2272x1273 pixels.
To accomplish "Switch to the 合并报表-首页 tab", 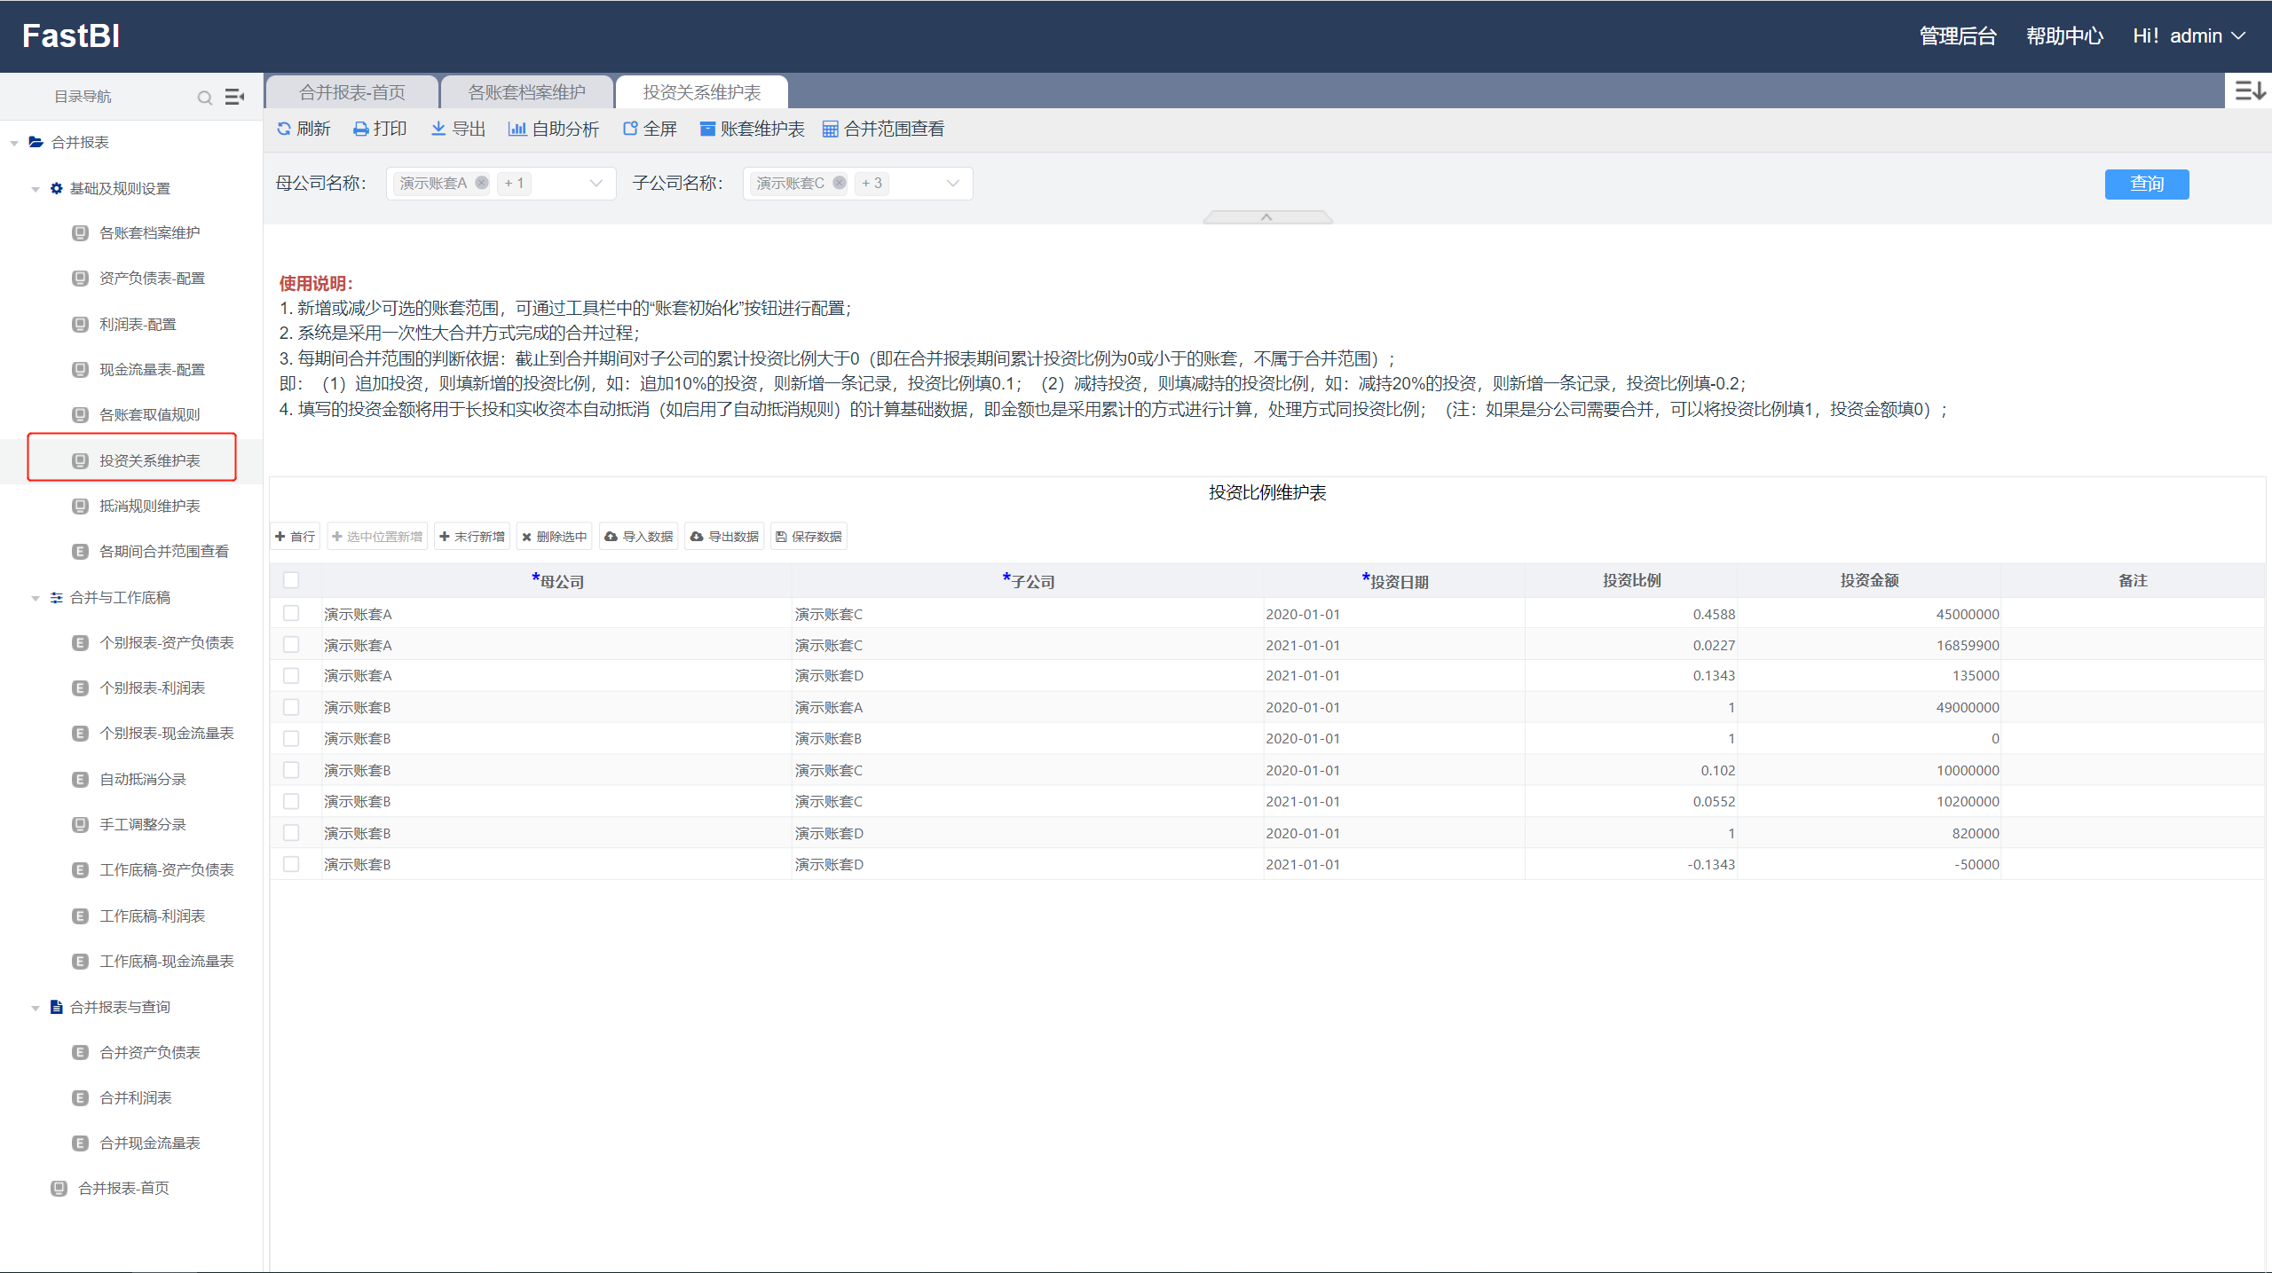I will coord(352,92).
